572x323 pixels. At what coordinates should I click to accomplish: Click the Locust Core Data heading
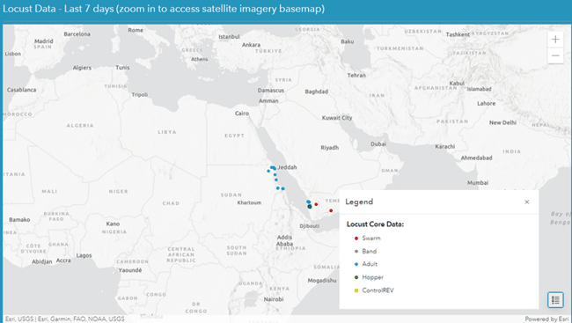375,224
